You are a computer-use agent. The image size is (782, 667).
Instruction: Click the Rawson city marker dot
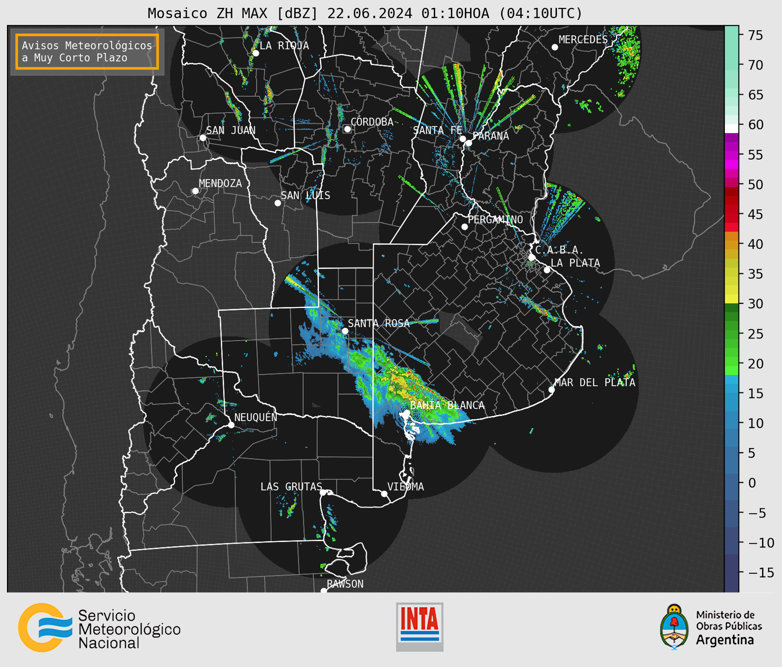pos(324,591)
